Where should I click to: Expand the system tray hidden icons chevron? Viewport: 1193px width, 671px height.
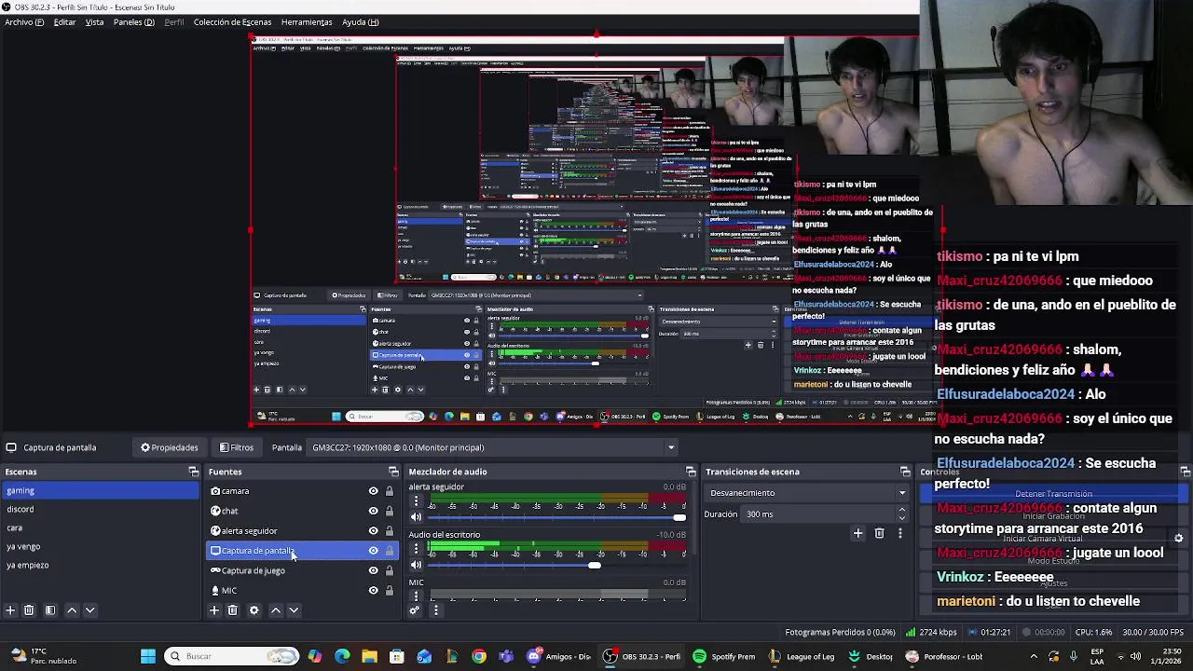(1034, 656)
